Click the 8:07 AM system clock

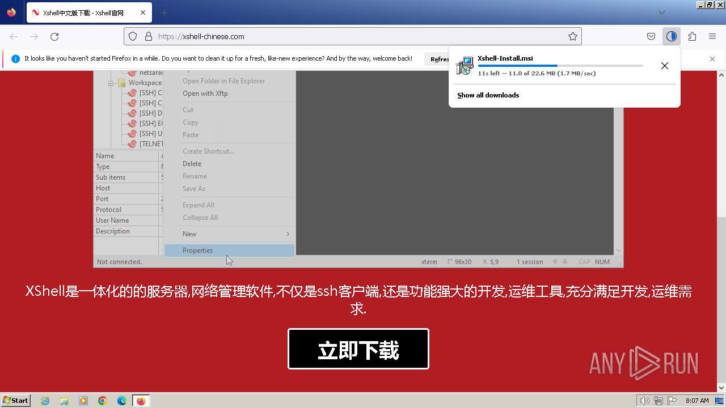697,401
